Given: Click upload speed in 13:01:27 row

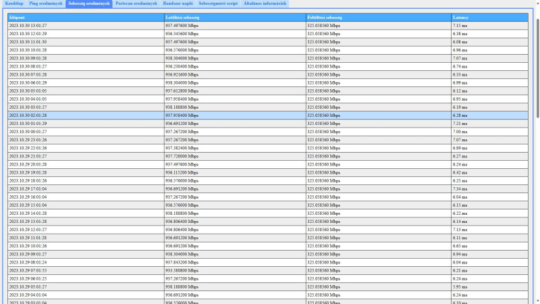Looking at the screenshot, I should coord(324,26).
